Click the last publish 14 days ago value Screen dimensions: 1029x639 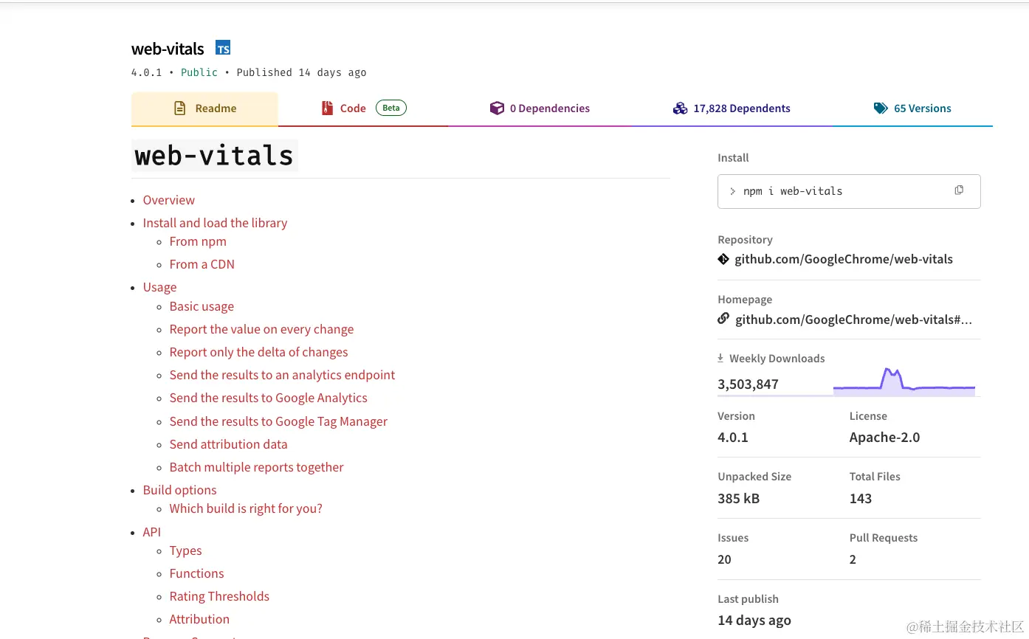pos(754,621)
